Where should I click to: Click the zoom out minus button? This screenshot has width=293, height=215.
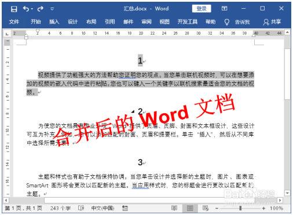click(217, 208)
